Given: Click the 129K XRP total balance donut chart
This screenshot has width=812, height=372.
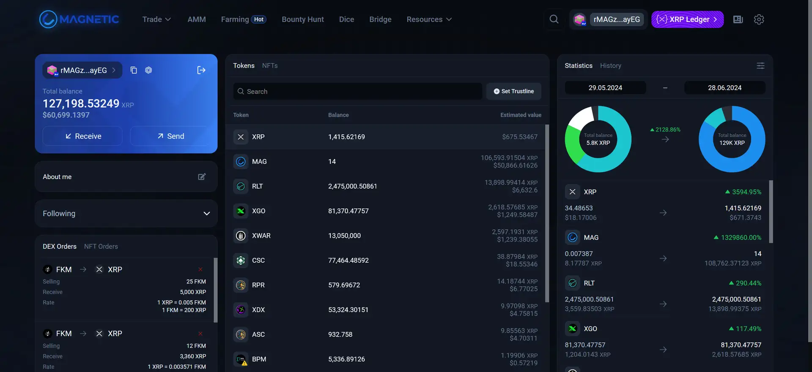Looking at the screenshot, I should (x=732, y=139).
